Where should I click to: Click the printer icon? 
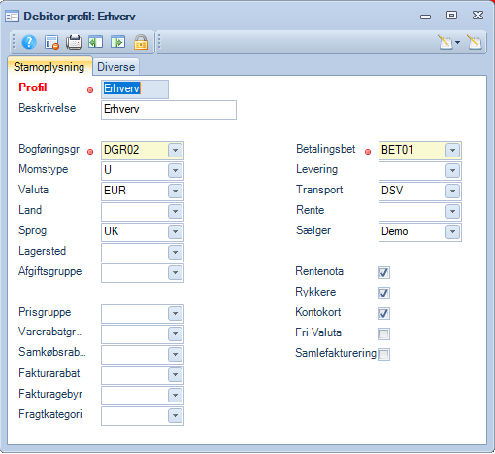[74, 42]
